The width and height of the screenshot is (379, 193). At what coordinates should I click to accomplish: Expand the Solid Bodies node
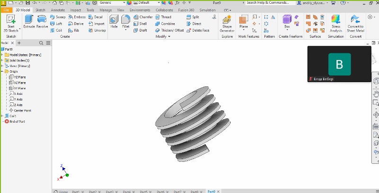2,60
